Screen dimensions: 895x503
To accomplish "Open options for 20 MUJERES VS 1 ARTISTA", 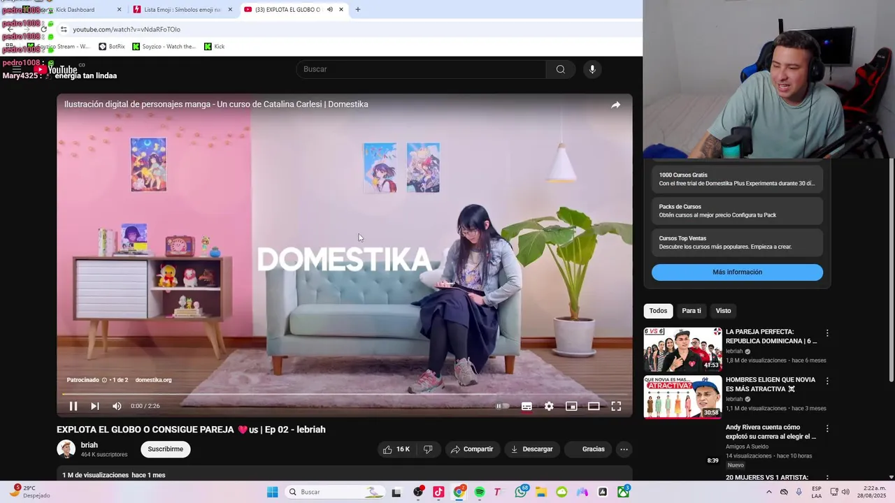I will 827,478.
